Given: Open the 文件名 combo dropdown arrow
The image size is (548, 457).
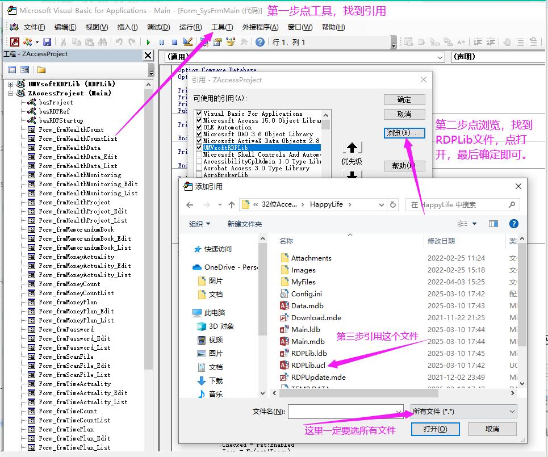Looking at the screenshot, I should point(398,412).
